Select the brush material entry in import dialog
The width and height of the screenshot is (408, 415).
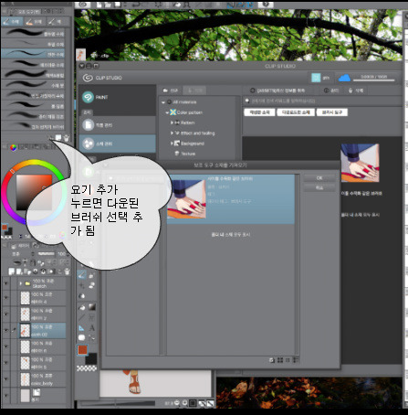[x=230, y=199]
